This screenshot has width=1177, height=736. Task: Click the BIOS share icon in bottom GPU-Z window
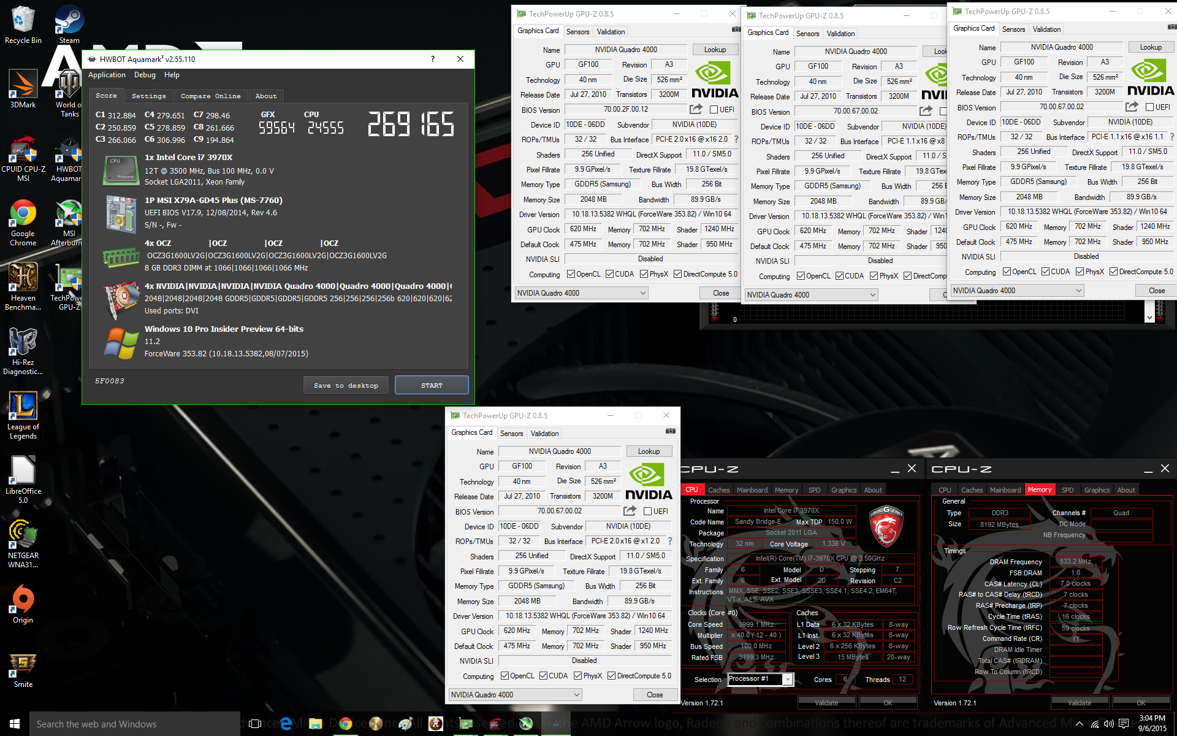tap(630, 511)
